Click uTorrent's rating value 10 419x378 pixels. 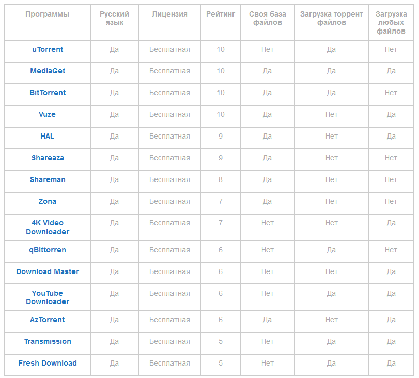point(221,49)
